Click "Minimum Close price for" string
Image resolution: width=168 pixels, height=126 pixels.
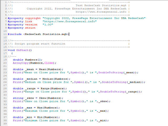pos(46,120)
